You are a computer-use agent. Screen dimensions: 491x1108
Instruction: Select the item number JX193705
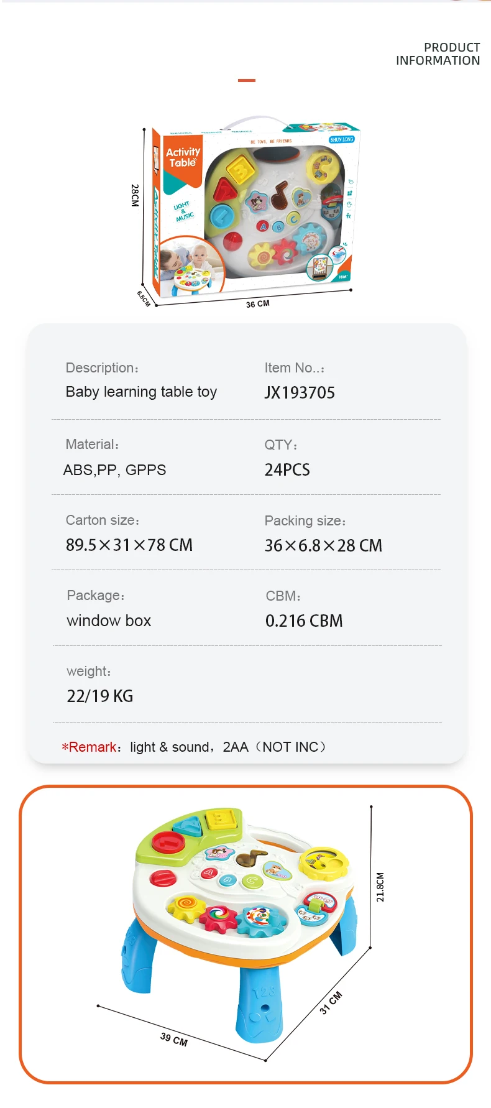click(300, 392)
